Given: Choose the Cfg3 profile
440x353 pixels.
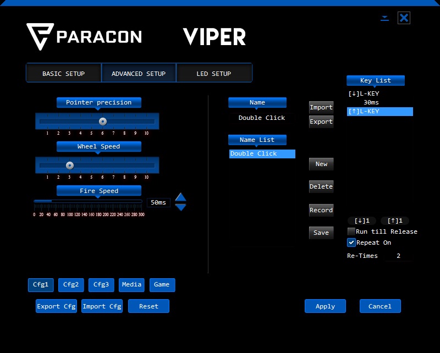Looking at the screenshot, I should pyautogui.click(x=101, y=285).
